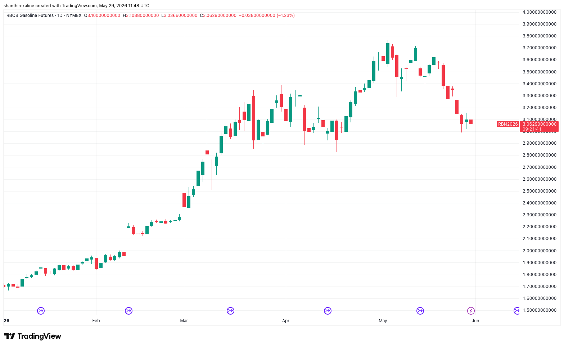Click the 1.70000000000 price axis label
The image size is (564, 347).
click(540, 287)
